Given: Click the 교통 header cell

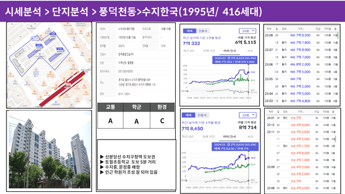Looking at the screenshot, I should (110, 107).
